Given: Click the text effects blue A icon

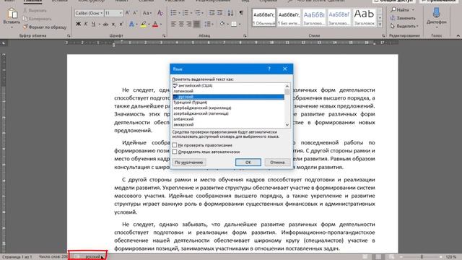Looking at the screenshot, I should pyautogui.click(x=131, y=24).
